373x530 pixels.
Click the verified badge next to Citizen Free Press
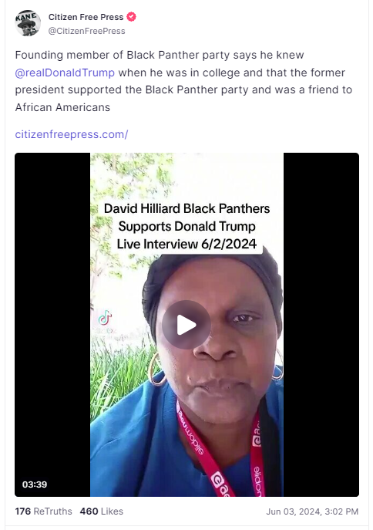click(131, 16)
